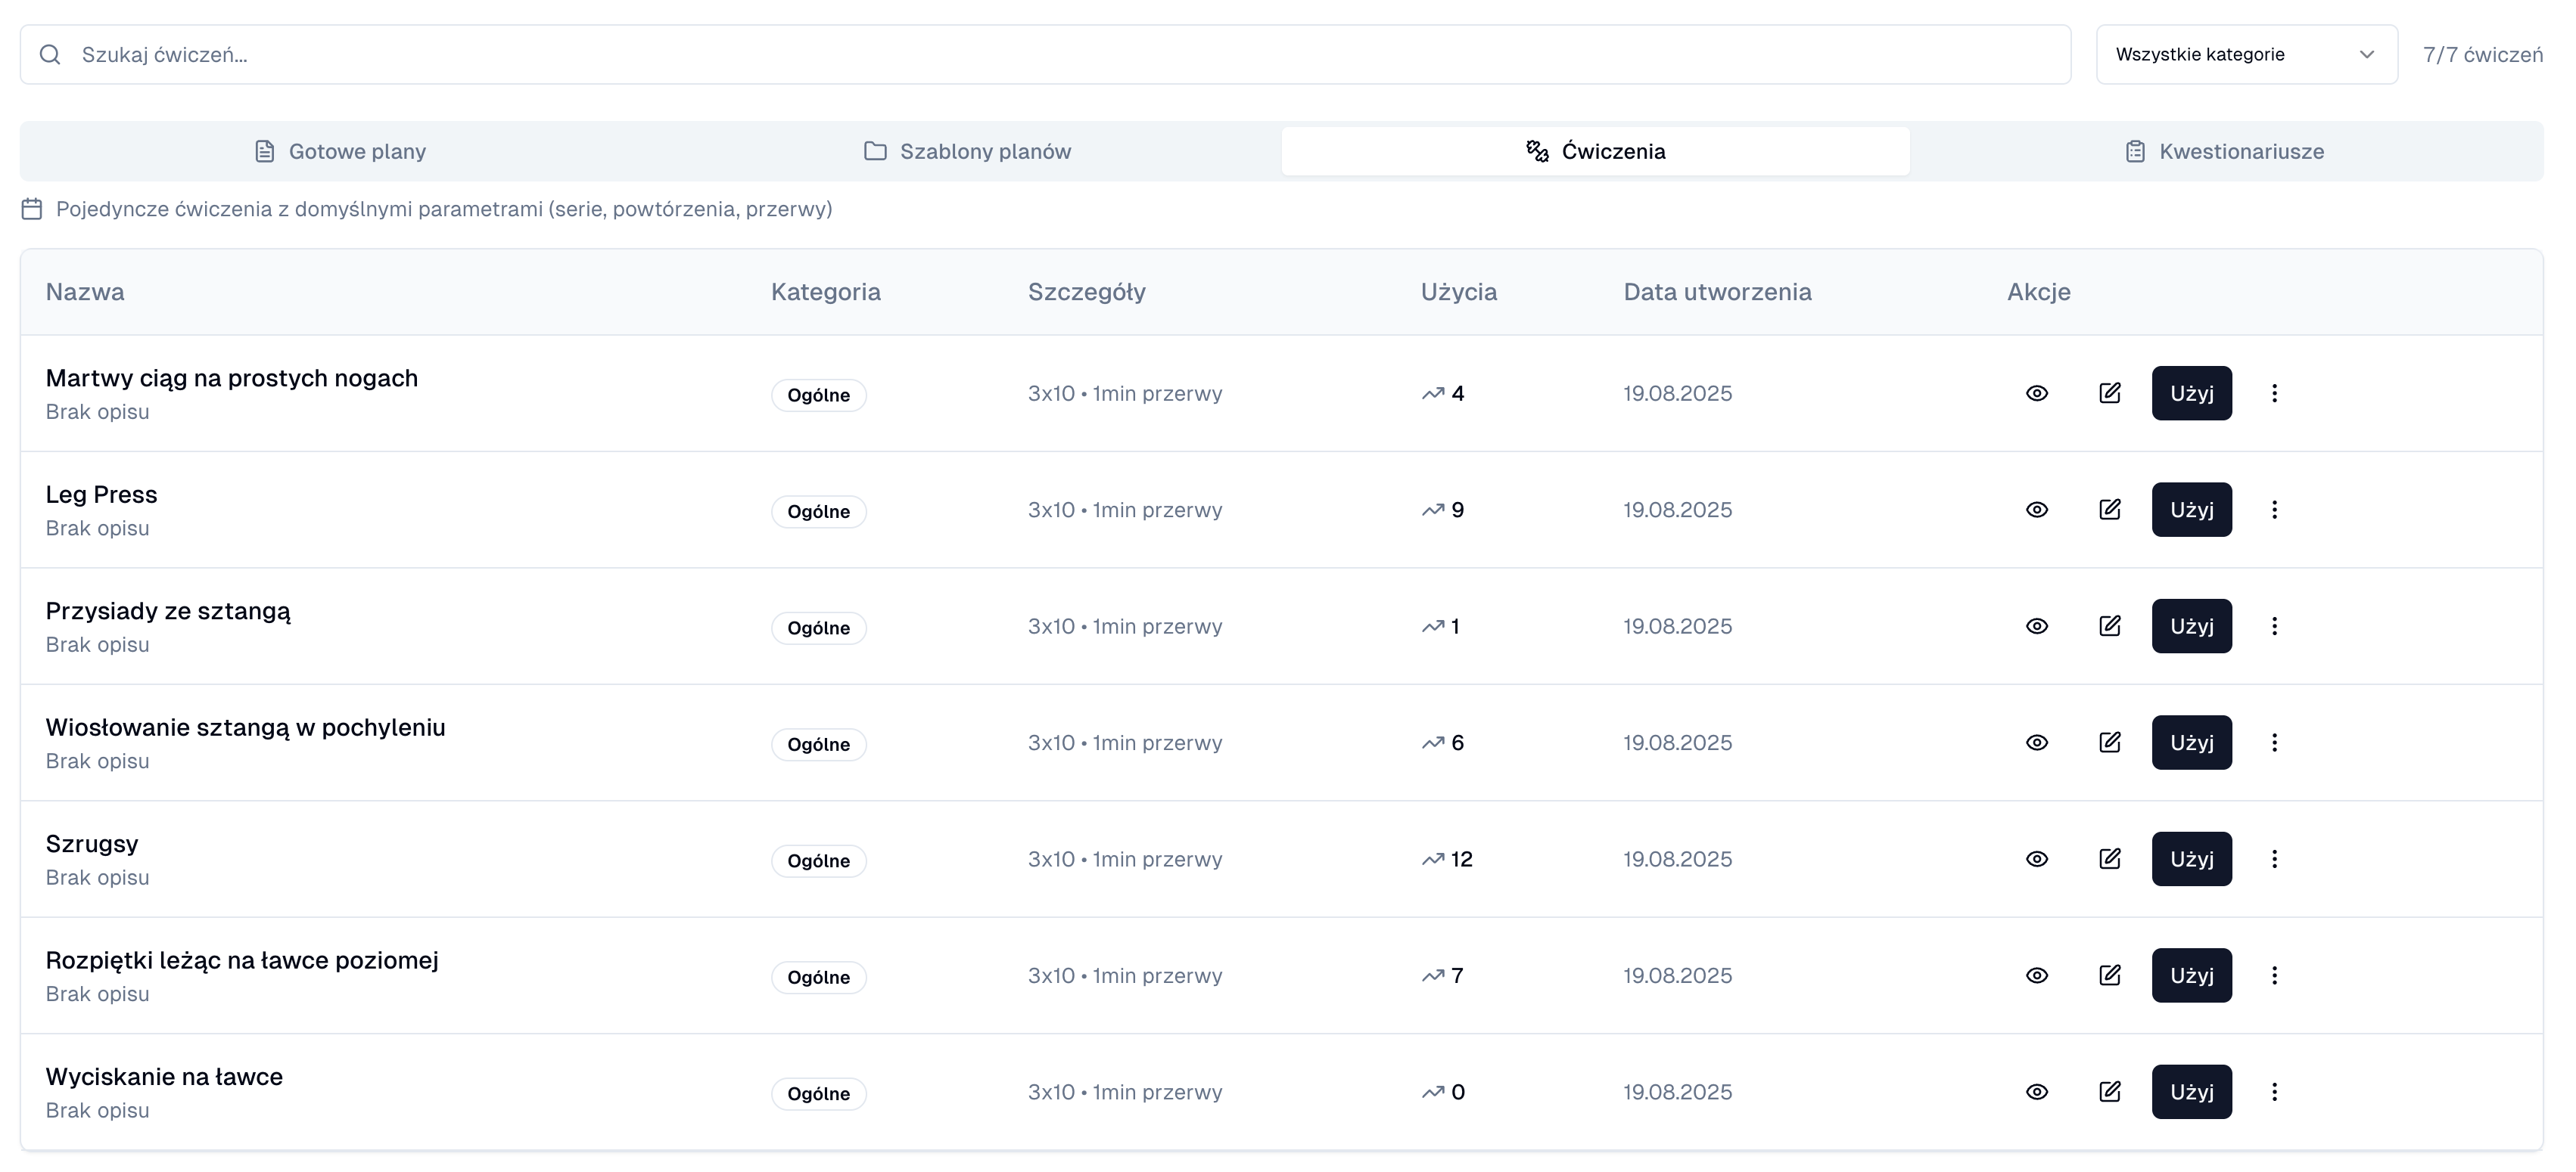This screenshot has height=1172, width=2576.
Task: Preview Wyciskanie na ławce via eye icon
Action: click(2037, 1091)
